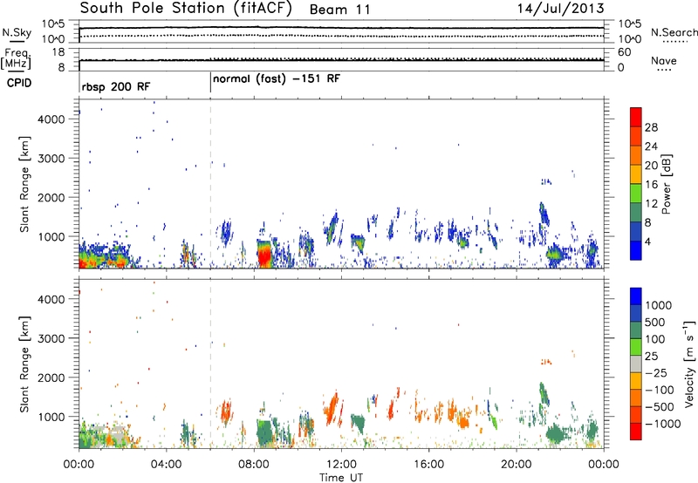The image size is (698, 483).
Task: Click the orange -100 to -500 velocity swatch
Action: tap(636, 398)
